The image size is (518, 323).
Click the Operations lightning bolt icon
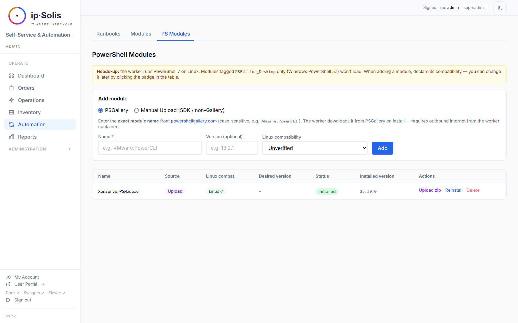[x=11, y=100]
